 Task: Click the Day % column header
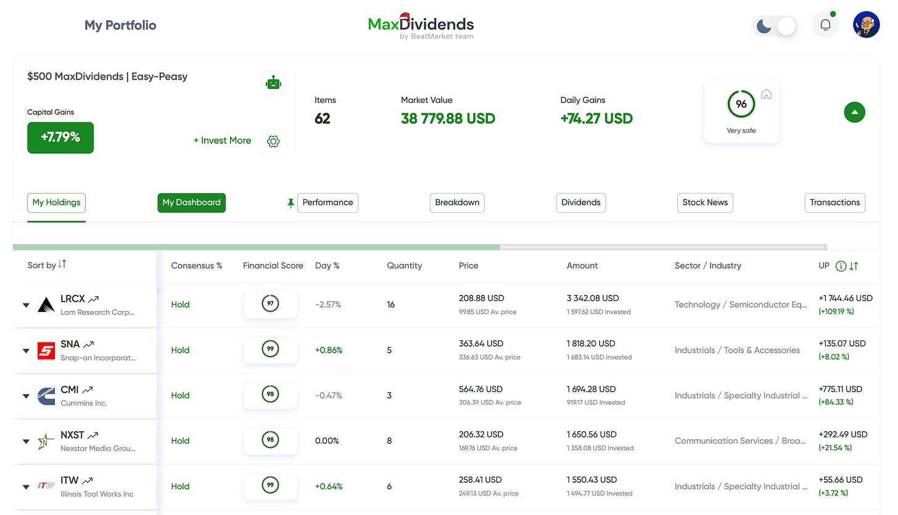tap(327, 266)
